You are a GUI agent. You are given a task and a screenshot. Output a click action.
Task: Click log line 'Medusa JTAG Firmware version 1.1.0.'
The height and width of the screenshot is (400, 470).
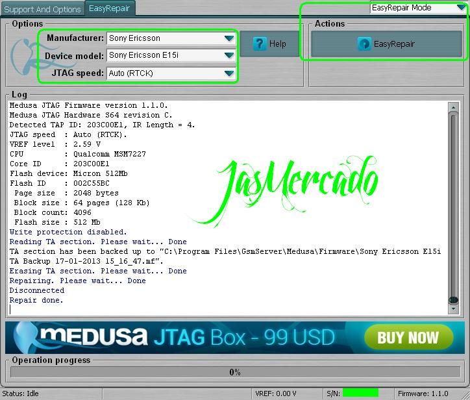(x=89, y=105)
